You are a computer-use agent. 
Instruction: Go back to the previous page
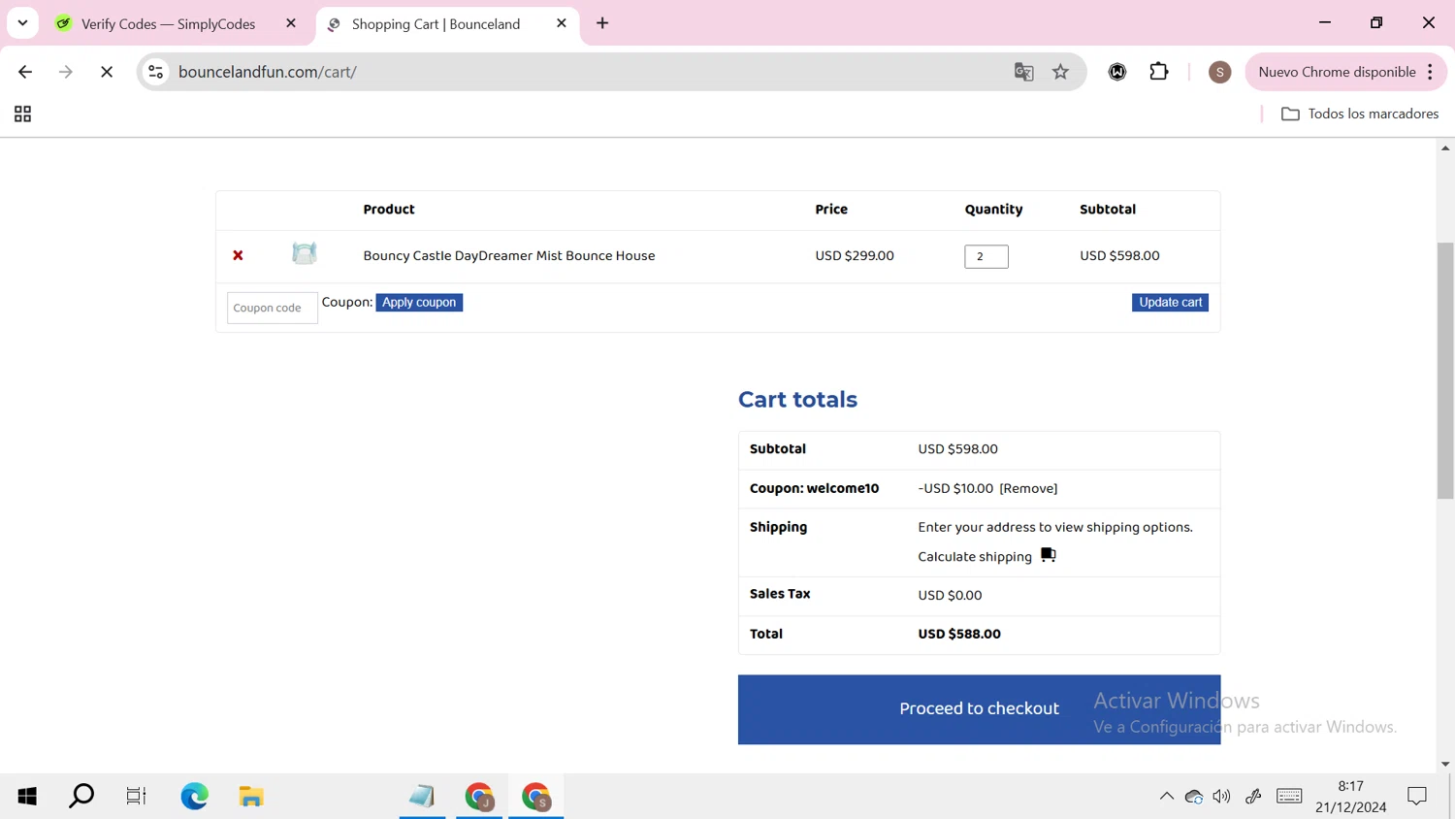tap(25, 72)
